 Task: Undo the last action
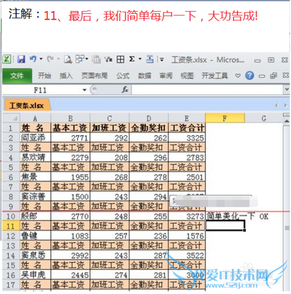pyautogui.click(x=33, y=59)
